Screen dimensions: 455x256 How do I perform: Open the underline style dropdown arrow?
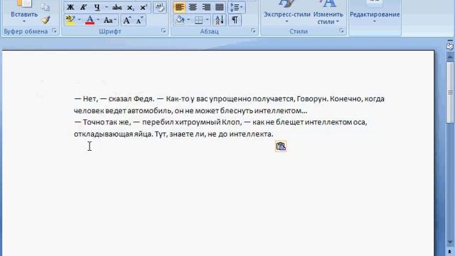(x=107, y=7)
